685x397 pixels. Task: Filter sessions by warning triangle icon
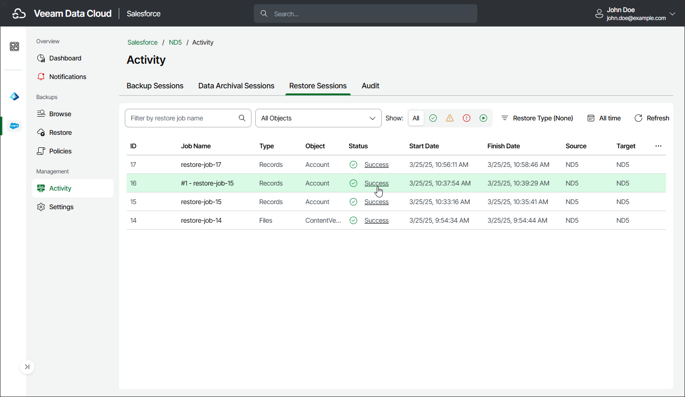coord(450,118)
